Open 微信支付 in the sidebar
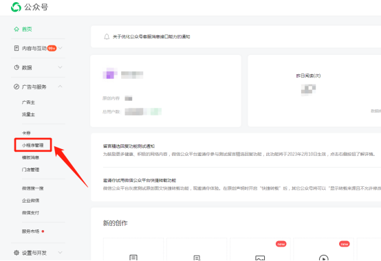Viewport: 381px width, 261px height. [x=31, y=213]
